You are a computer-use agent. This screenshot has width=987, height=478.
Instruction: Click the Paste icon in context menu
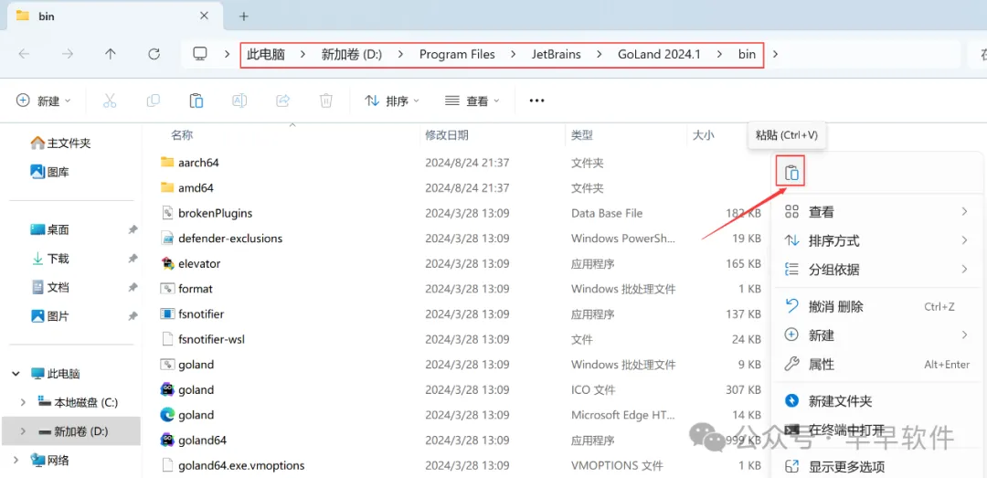[x=791, y=172]
